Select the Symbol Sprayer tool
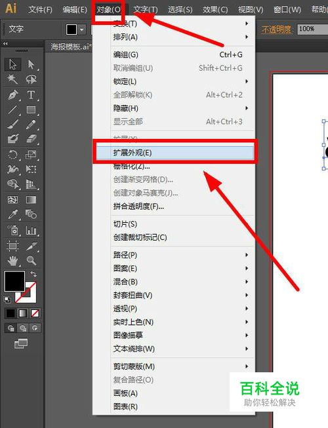The height and width of the screenshot is (428, 328). tap(12, 231)
